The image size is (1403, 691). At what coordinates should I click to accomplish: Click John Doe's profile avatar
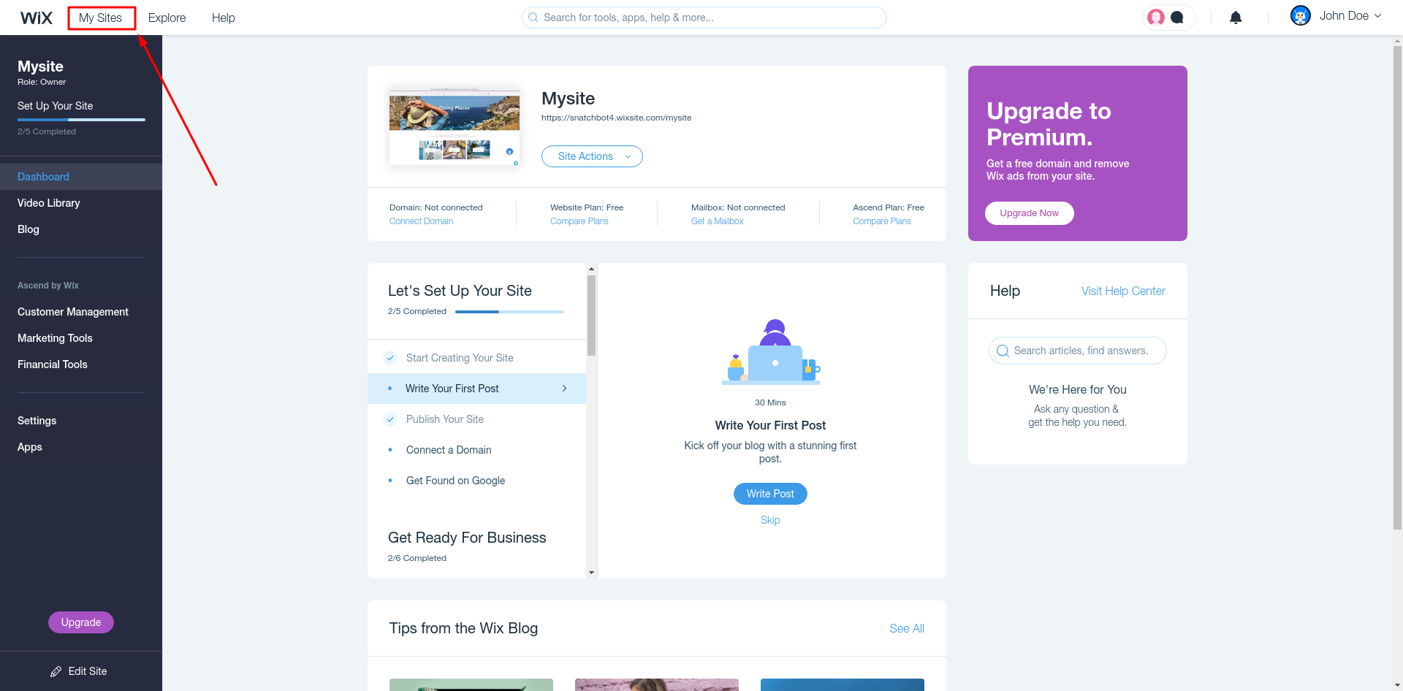coord(1301,15)
